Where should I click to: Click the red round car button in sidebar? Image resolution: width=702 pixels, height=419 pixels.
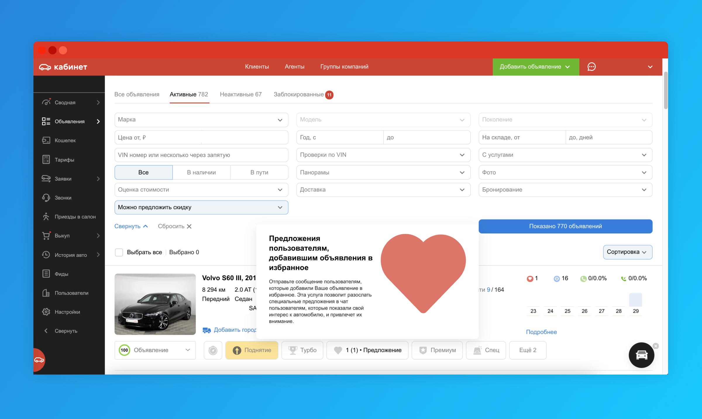coord(39,360)
